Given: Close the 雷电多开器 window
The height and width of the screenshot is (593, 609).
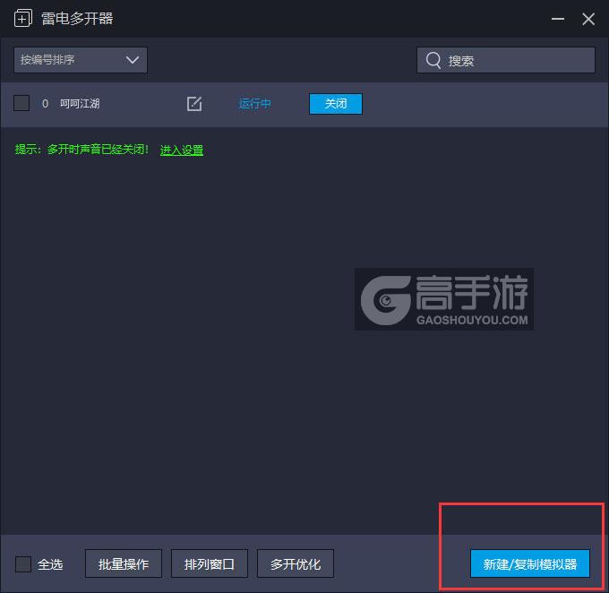Looking at the screenshot, I should coord(588,19).
